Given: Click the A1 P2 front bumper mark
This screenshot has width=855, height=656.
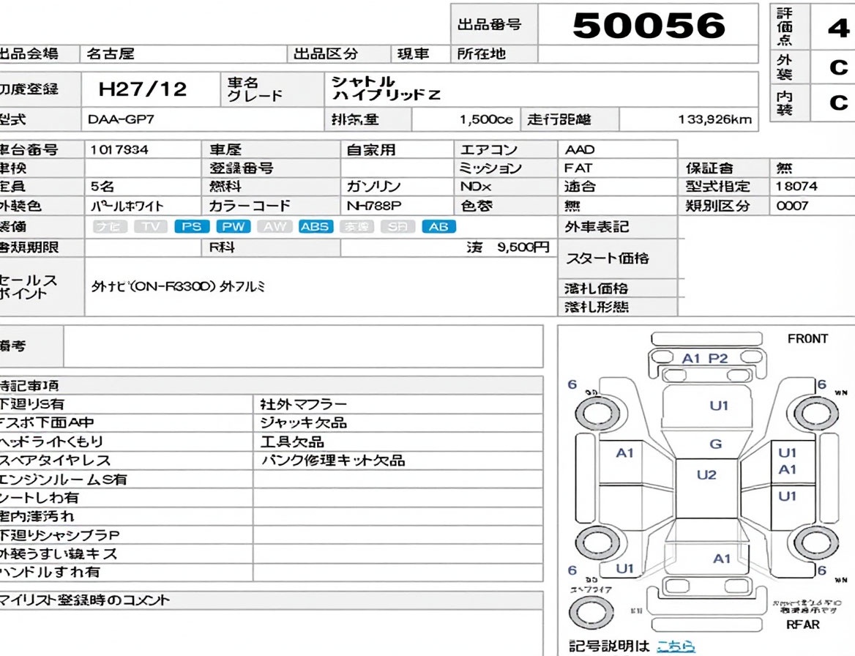Looking at the screenshot, I should point(705,358).
